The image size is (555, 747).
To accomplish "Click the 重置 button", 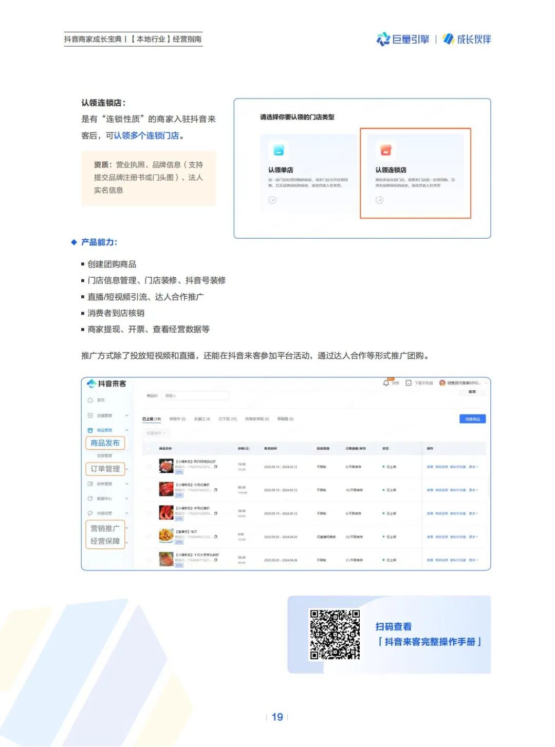I will click(472, 392).
